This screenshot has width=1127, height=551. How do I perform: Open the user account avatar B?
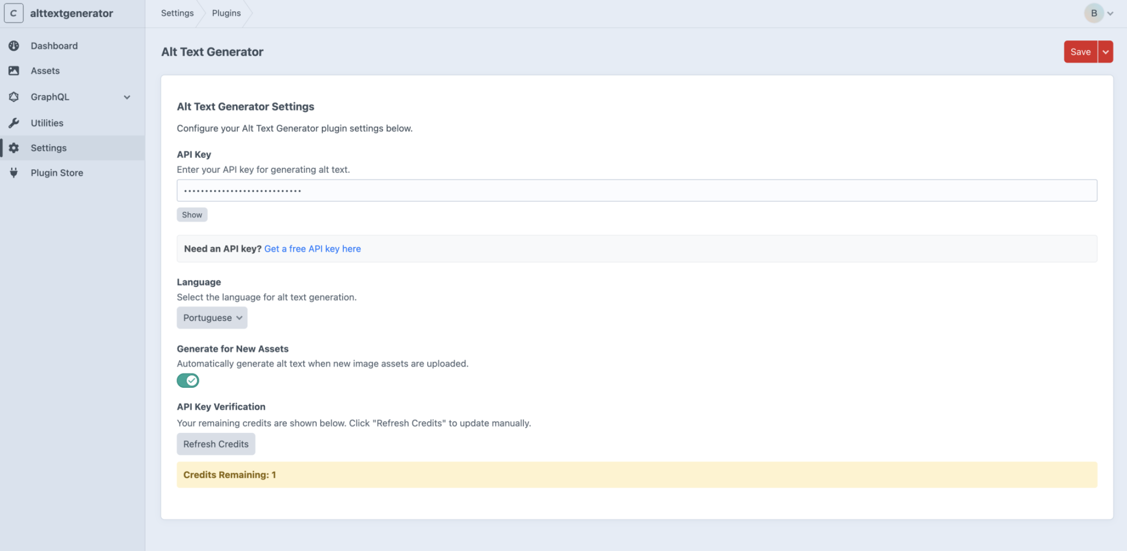tap(1094, 13)
